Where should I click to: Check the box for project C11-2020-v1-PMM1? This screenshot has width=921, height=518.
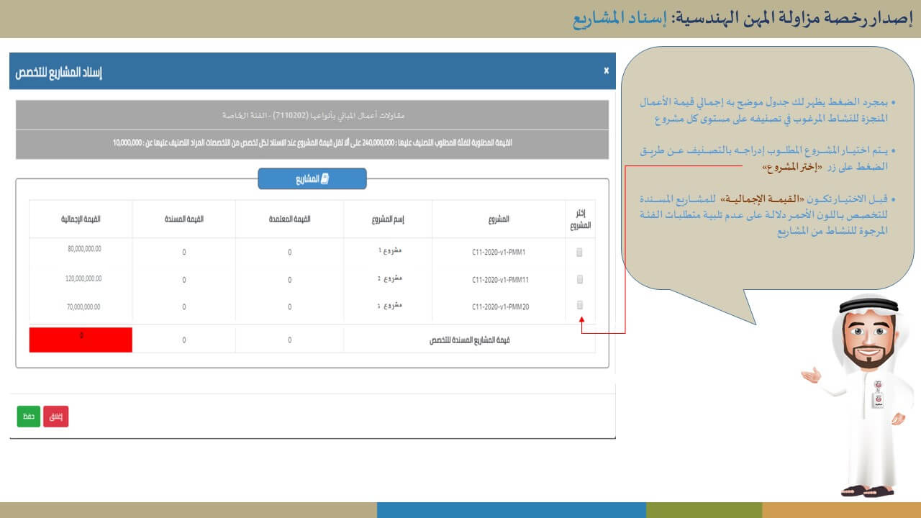pyautogui.click(x=580, y=253)
